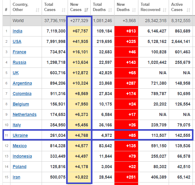Follow the Ukraine country link

coord(20,135)
